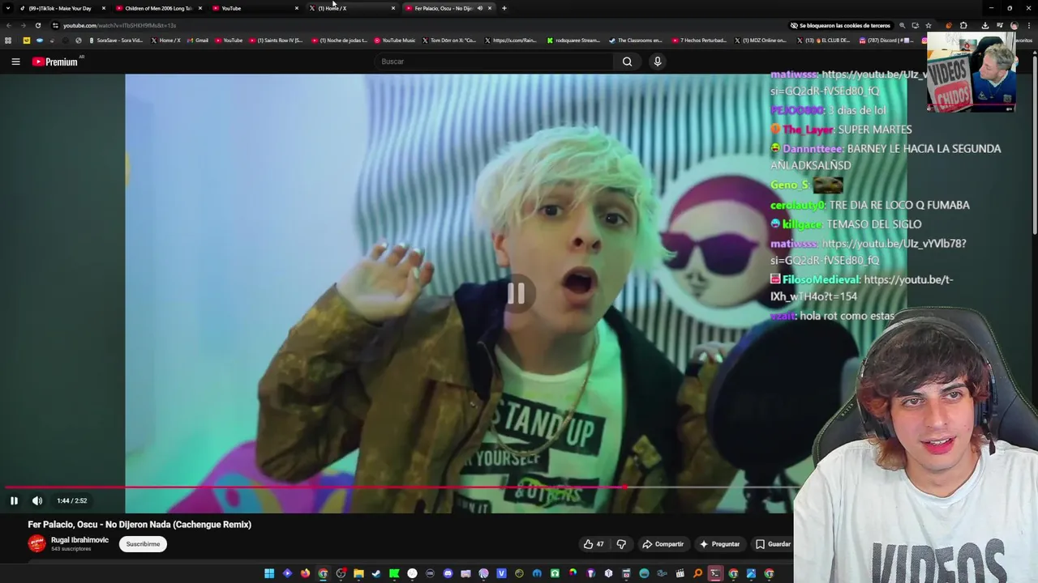
Task: Mute the video with speaker icon
Action: pos(37,500)
